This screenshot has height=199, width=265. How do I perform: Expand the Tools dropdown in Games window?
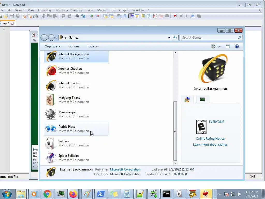(92, 46)
